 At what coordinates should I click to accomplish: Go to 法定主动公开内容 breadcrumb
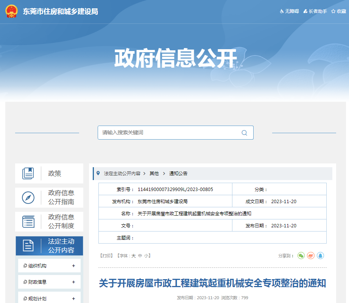pyautogui.click(x=122, y=174)
